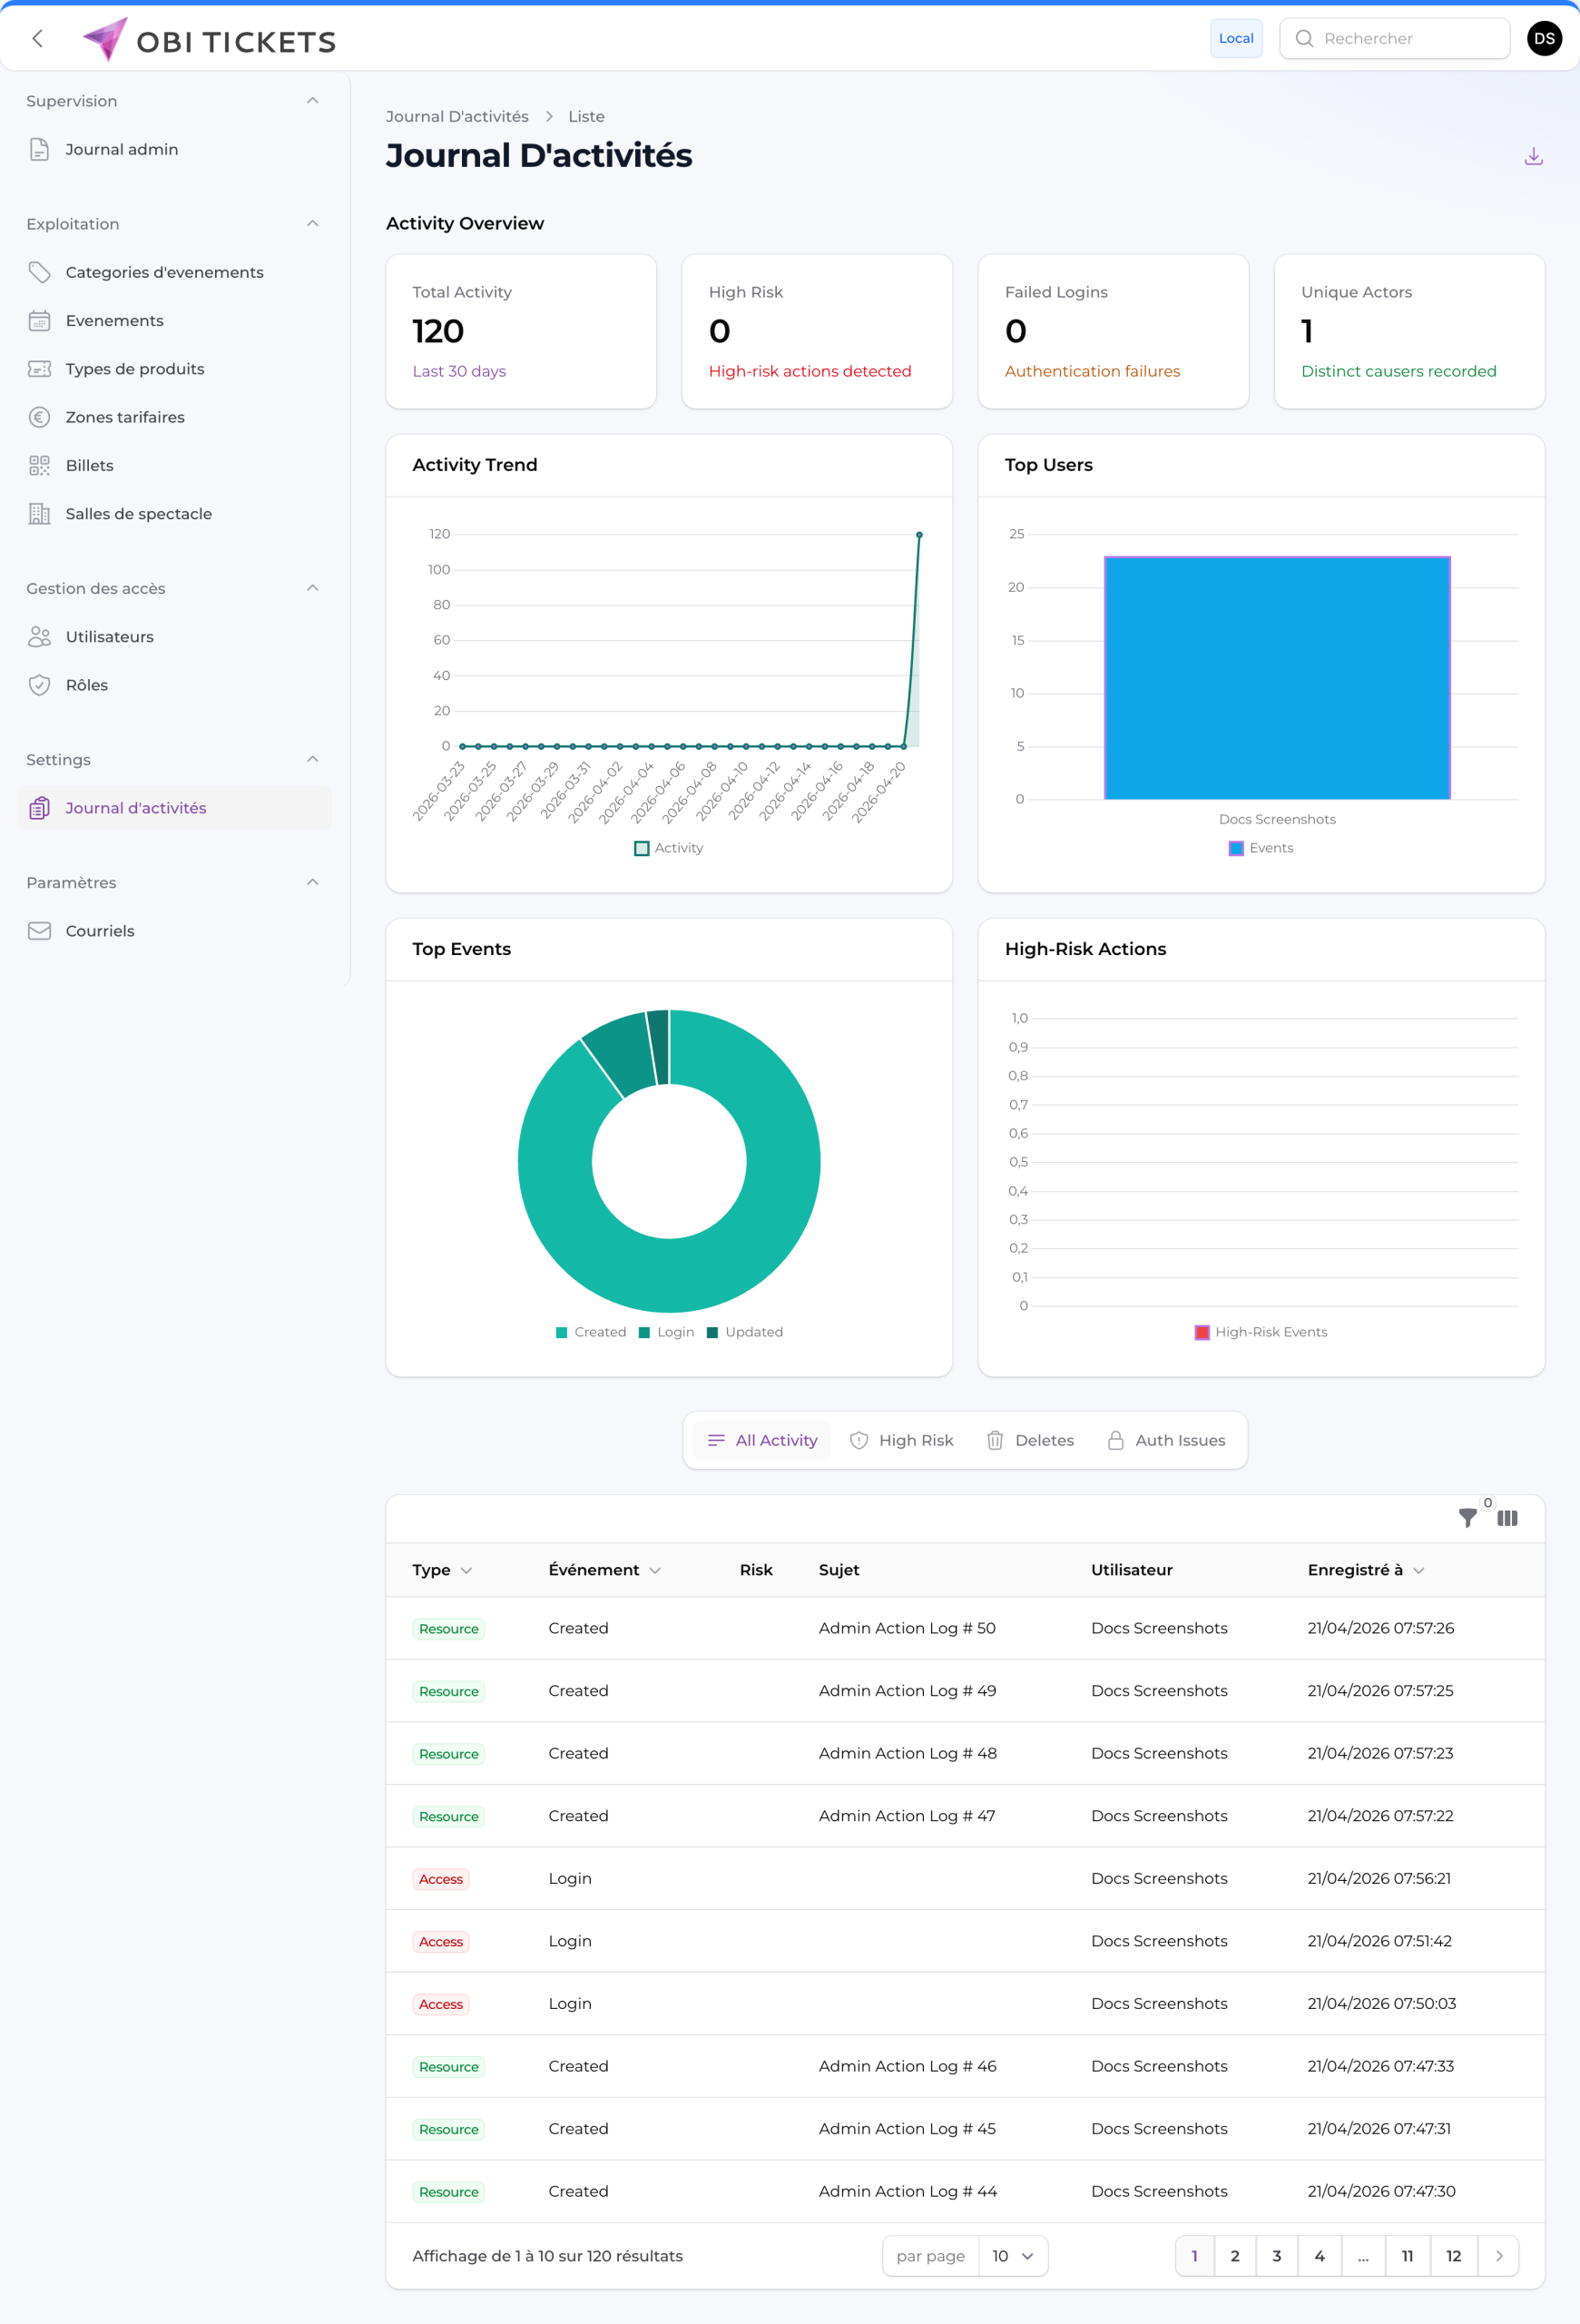Screen dimensions: 1580x2324
Task: Collapse the Supervision section
Action: coord(313,100)
